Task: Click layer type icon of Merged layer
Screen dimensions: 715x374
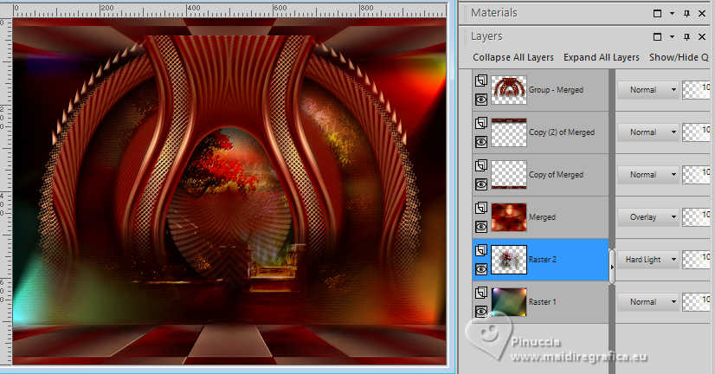Action: [481, 208]
